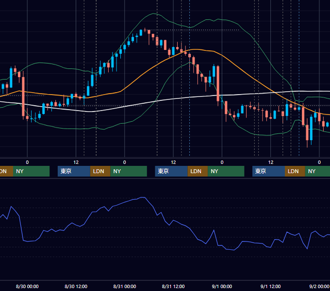Click the tall red candle just before 9/1 00:00
This screenshot has width=330, height=291.
(x=218, y=84)
